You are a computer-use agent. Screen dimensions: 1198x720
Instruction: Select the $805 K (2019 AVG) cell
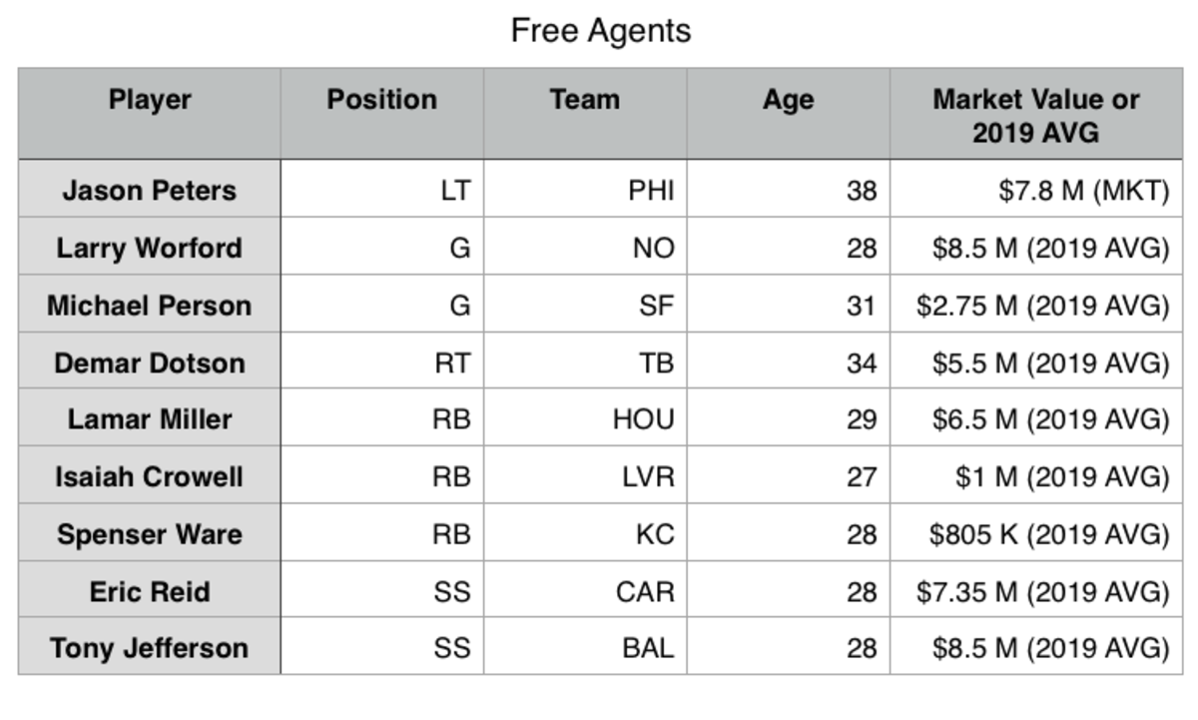[x=1036, y=532]
